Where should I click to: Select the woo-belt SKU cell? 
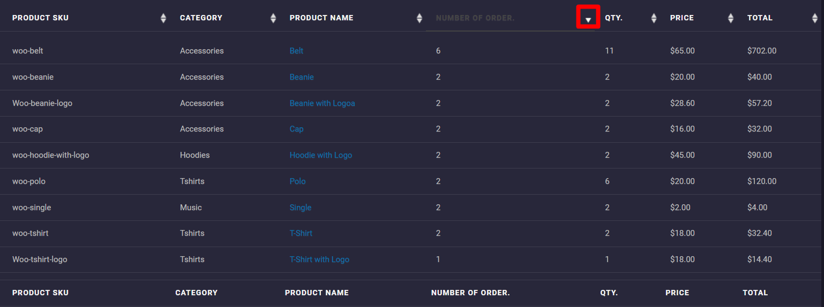(28, 51)
